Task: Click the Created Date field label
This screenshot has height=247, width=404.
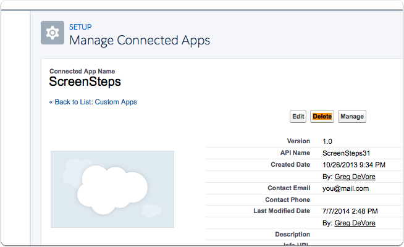Action: coord(290,165)
